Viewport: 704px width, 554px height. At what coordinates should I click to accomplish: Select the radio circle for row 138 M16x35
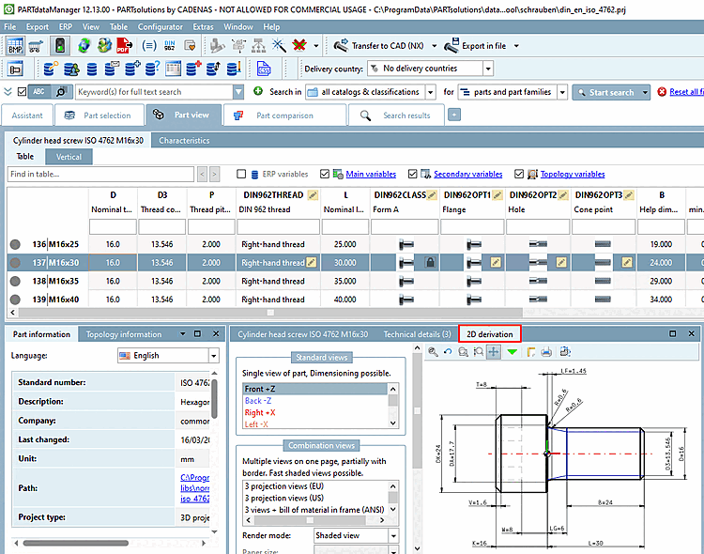(15, 282)
